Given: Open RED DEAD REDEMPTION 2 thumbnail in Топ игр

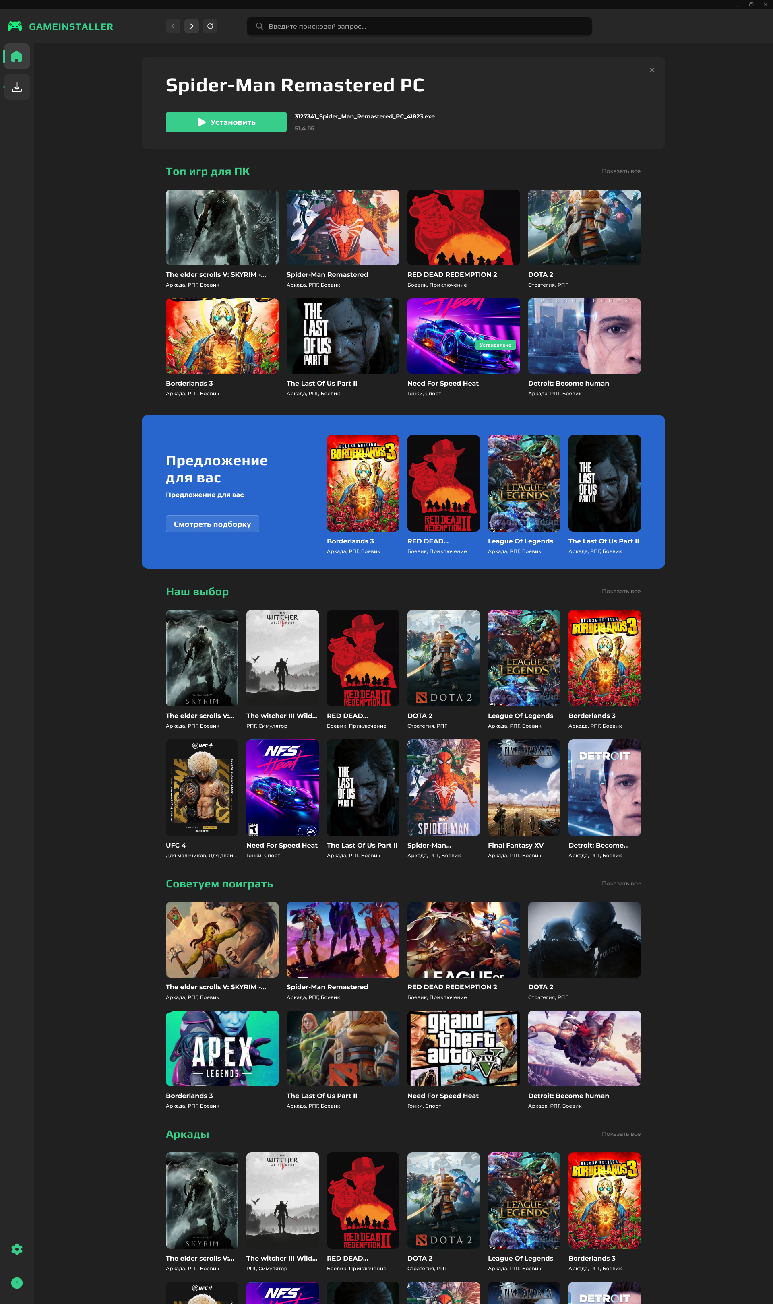Looking at the screenshot, I should (463, 227).
